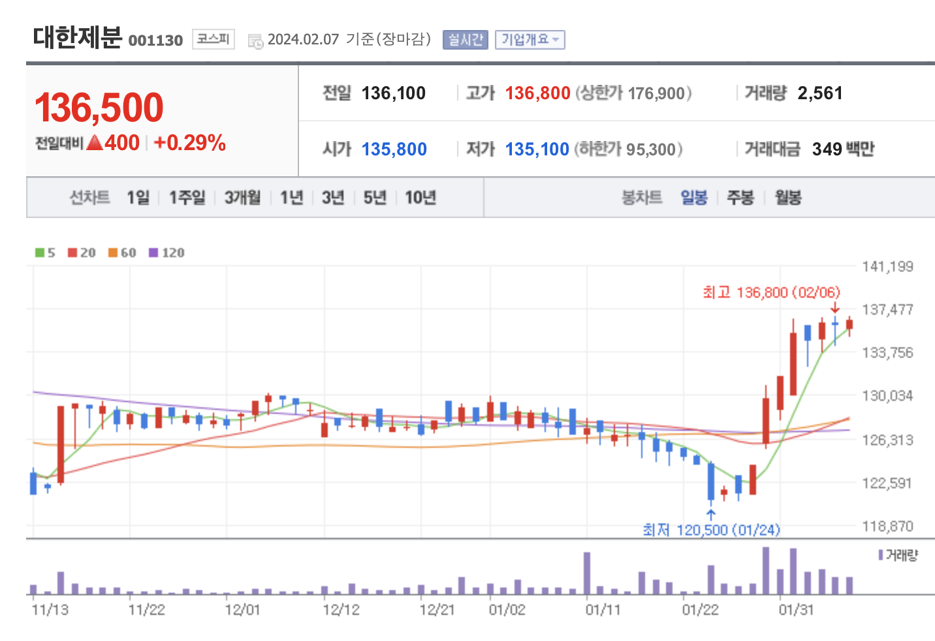Screen dimensions: 935x641
Task: Click the 저가 value 135,100
Action: [x=537, y=149]
